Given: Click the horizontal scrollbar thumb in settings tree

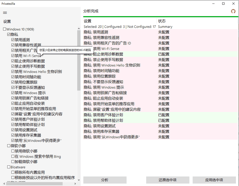Looking at the screenshot, I should pyautogui.click(x=34, y=184).
